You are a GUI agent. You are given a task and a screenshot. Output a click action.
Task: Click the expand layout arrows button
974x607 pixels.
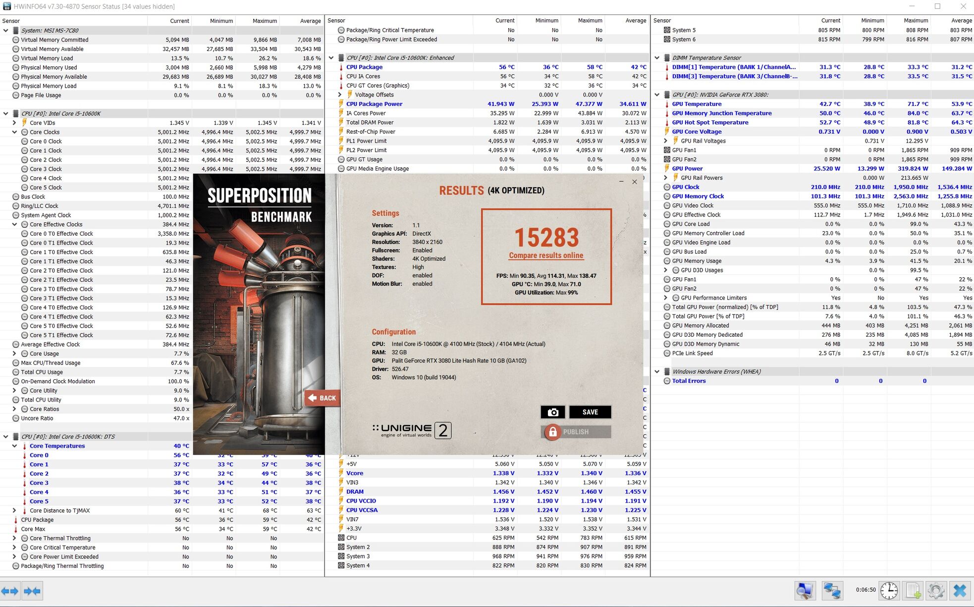pyautogui.click(x=10, y=591)
